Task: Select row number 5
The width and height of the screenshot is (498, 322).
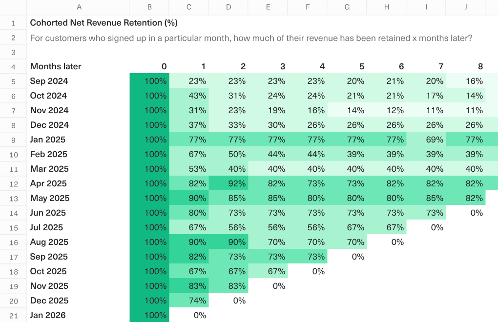Action: tap(13, 81)
